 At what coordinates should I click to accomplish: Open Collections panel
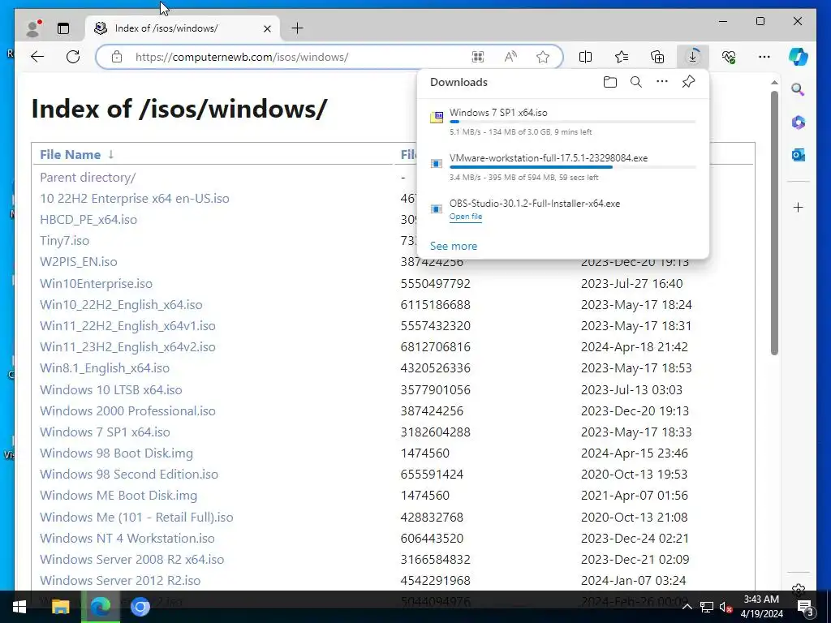657,57
